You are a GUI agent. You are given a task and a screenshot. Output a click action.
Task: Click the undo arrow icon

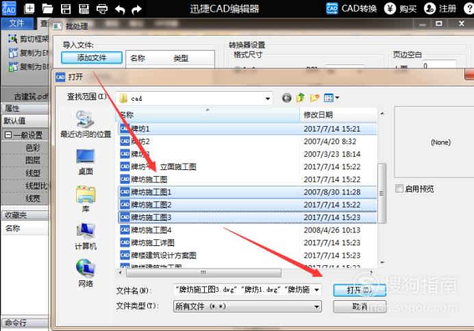[x=120, y=9]
